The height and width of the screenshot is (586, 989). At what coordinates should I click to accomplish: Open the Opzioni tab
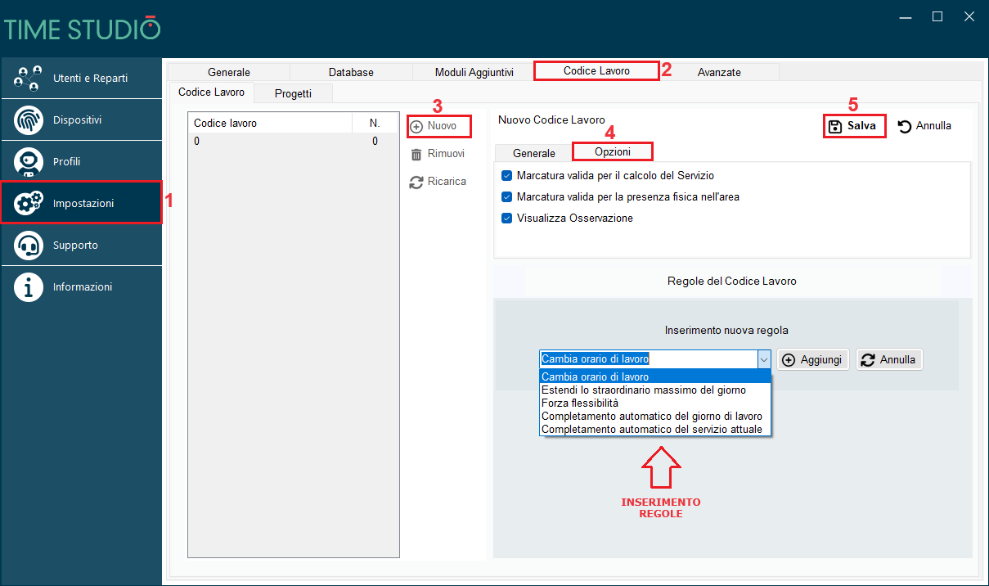pyautogui.click(x=613, y=152)
